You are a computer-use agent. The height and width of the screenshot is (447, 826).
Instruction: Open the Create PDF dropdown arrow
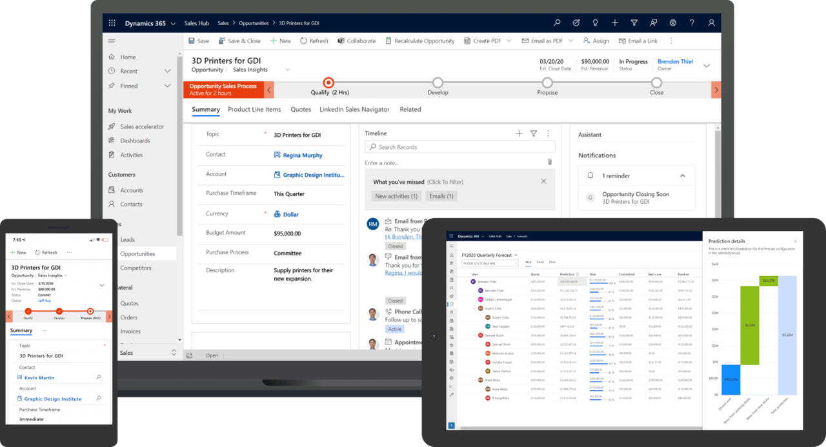click(509, 41)
